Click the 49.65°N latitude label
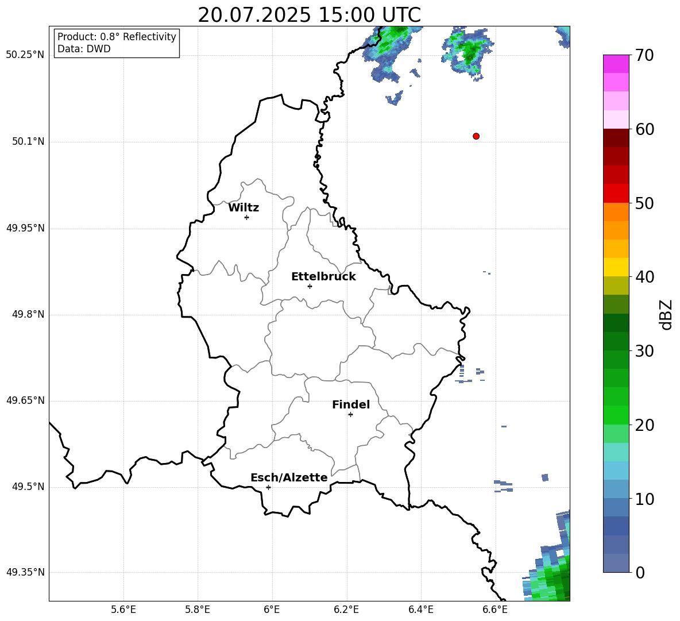 25,400
